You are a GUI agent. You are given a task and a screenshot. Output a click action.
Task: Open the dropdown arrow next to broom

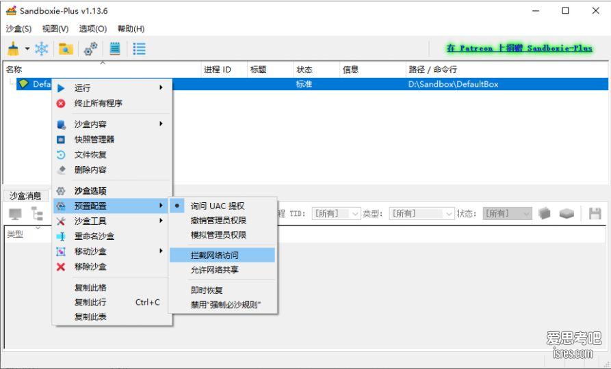pyautogui.click(x=27, y=49)
